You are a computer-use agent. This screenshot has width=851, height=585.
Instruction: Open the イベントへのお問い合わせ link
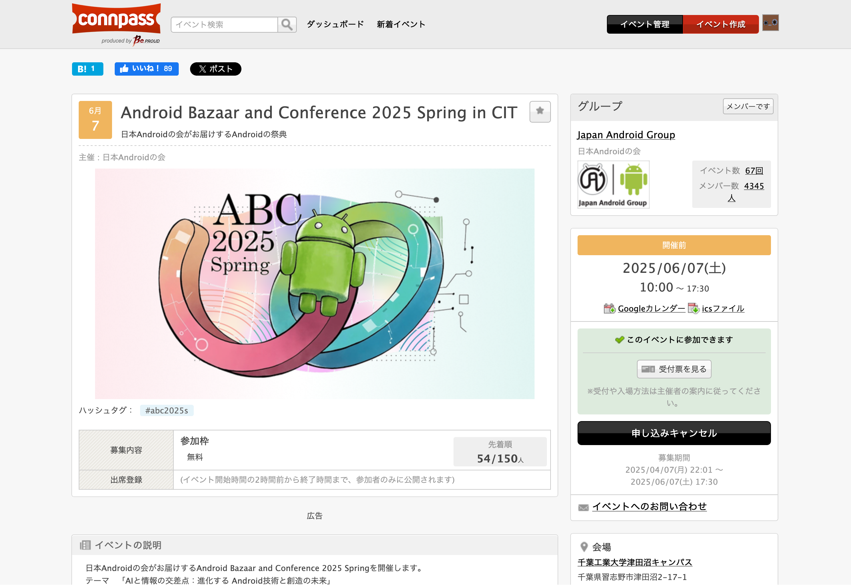(649, 507)
